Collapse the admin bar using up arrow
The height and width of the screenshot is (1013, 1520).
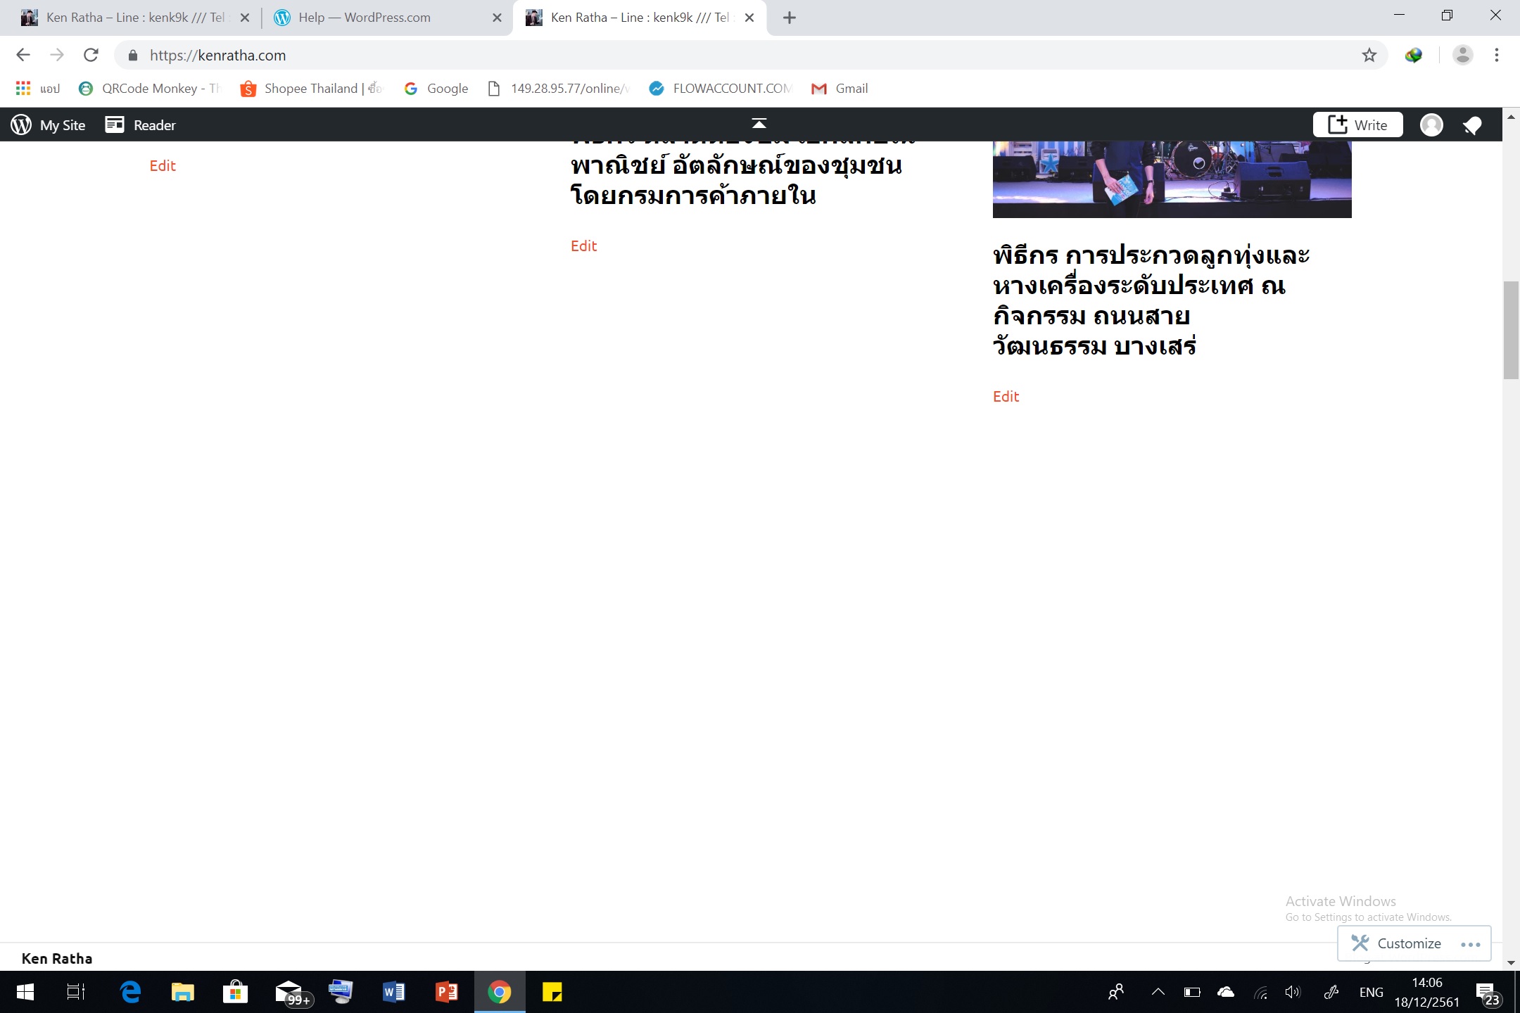click(759, 123)
